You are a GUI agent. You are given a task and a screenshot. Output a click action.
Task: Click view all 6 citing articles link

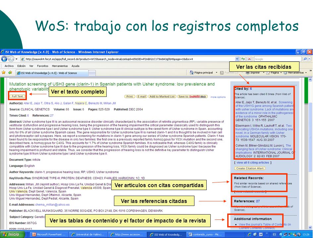[x=253, y=163]
